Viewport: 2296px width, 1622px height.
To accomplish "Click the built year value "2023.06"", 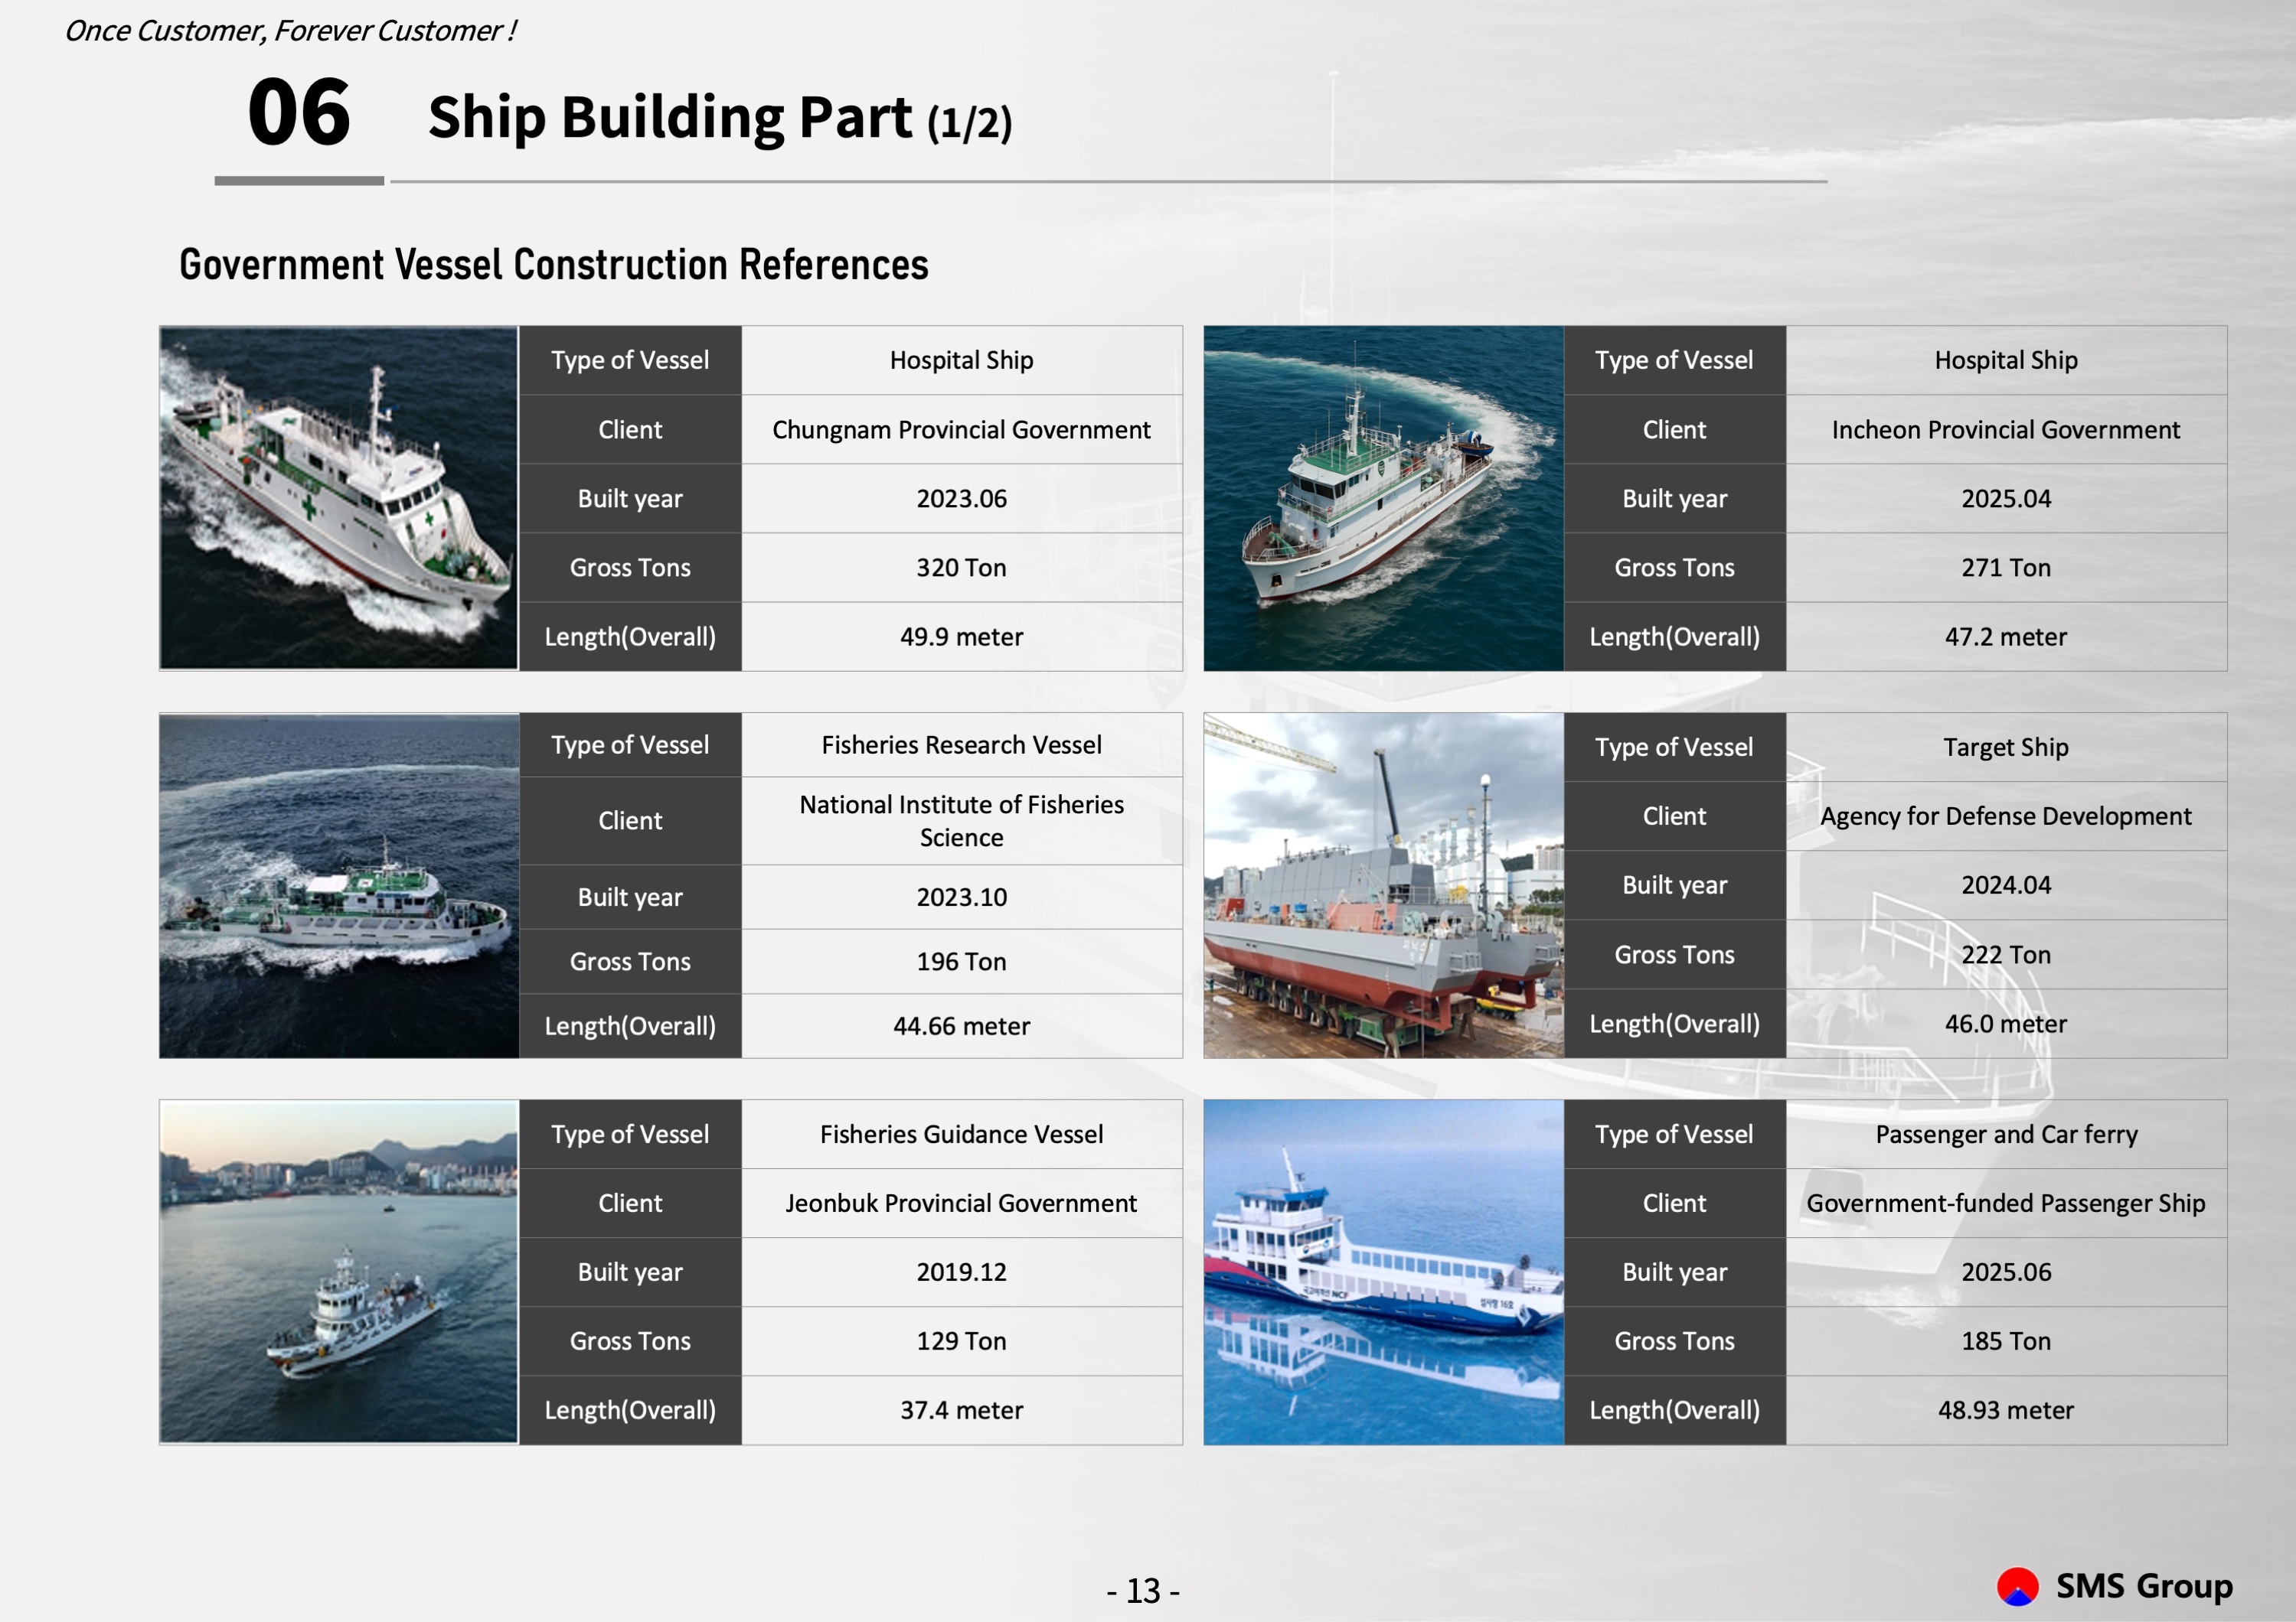I will (x=962, y=499).
